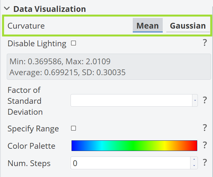The width and height of the screenshot is (213, 177).
Task: Open help for Specify Range
Action: pos(205,128)
